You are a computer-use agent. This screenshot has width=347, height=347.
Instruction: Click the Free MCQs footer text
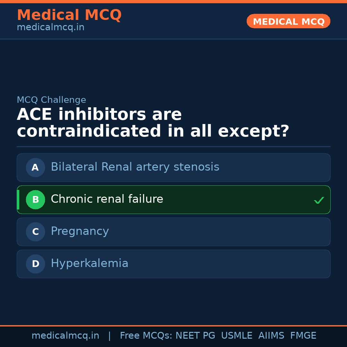pyautogui.click(x=146, y=336)
